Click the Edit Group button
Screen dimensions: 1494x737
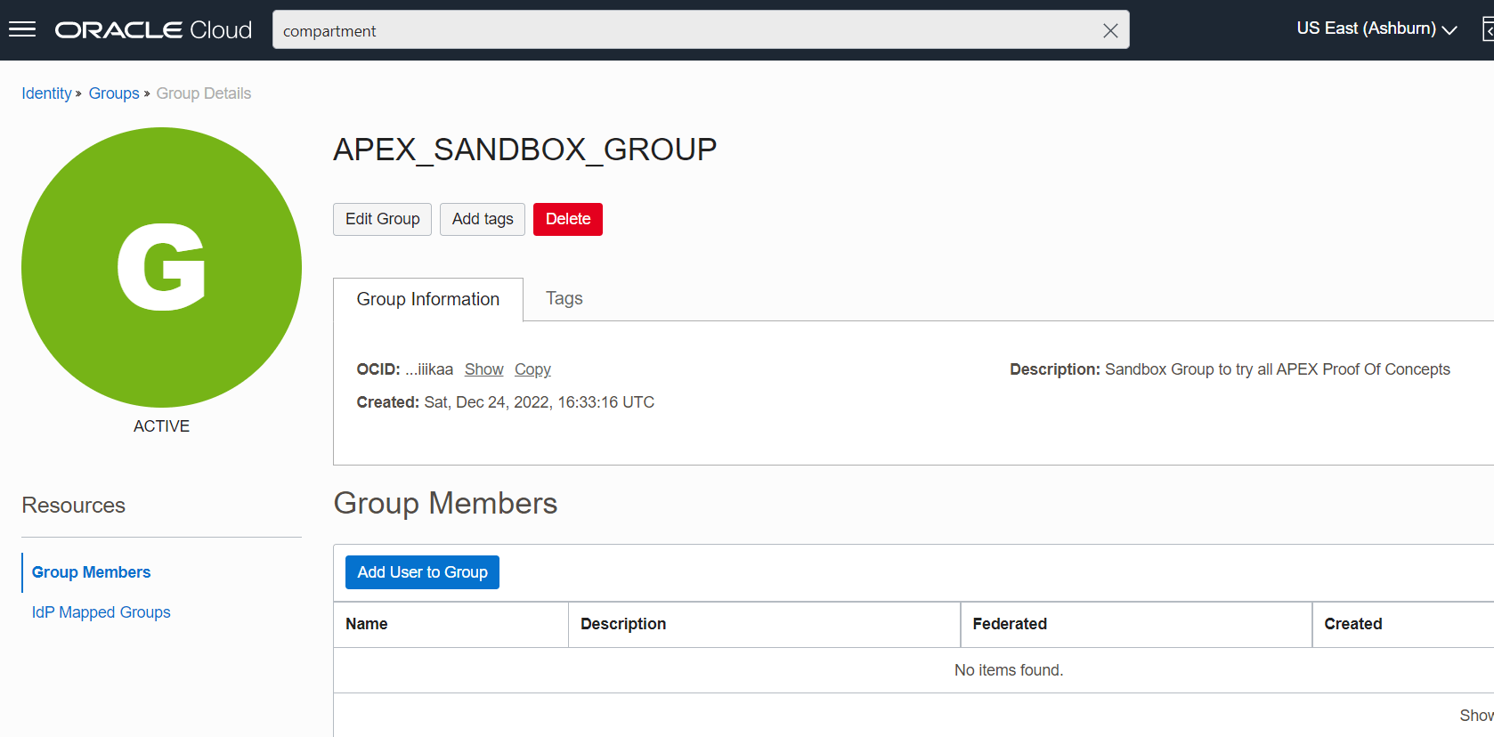[x=382, y=219]
